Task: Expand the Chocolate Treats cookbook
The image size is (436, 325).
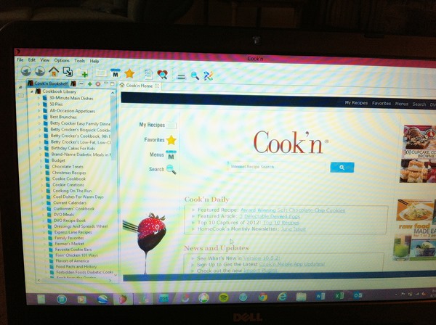Action: click(x=41, y=167)
